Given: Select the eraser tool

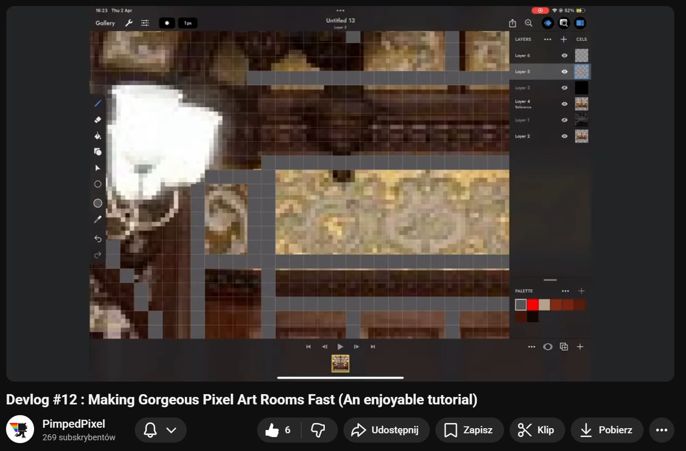Looking at the screenshot, I should 98,120.
